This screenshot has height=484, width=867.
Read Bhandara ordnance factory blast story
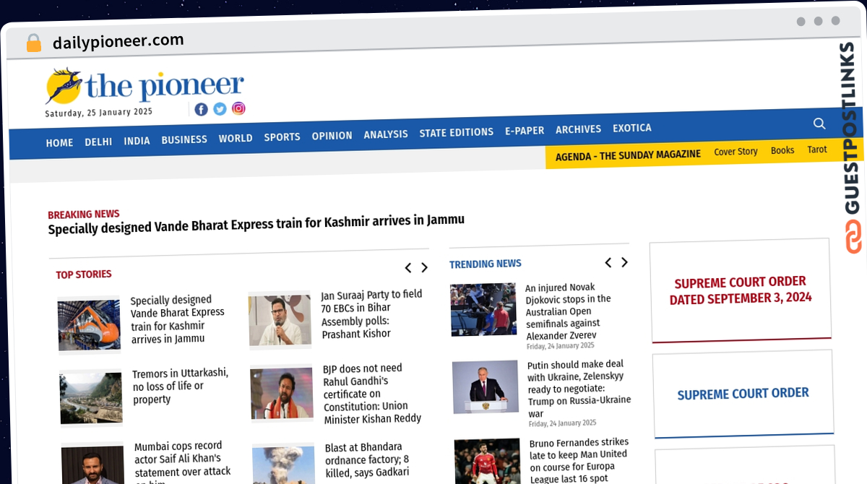point(367,459)
